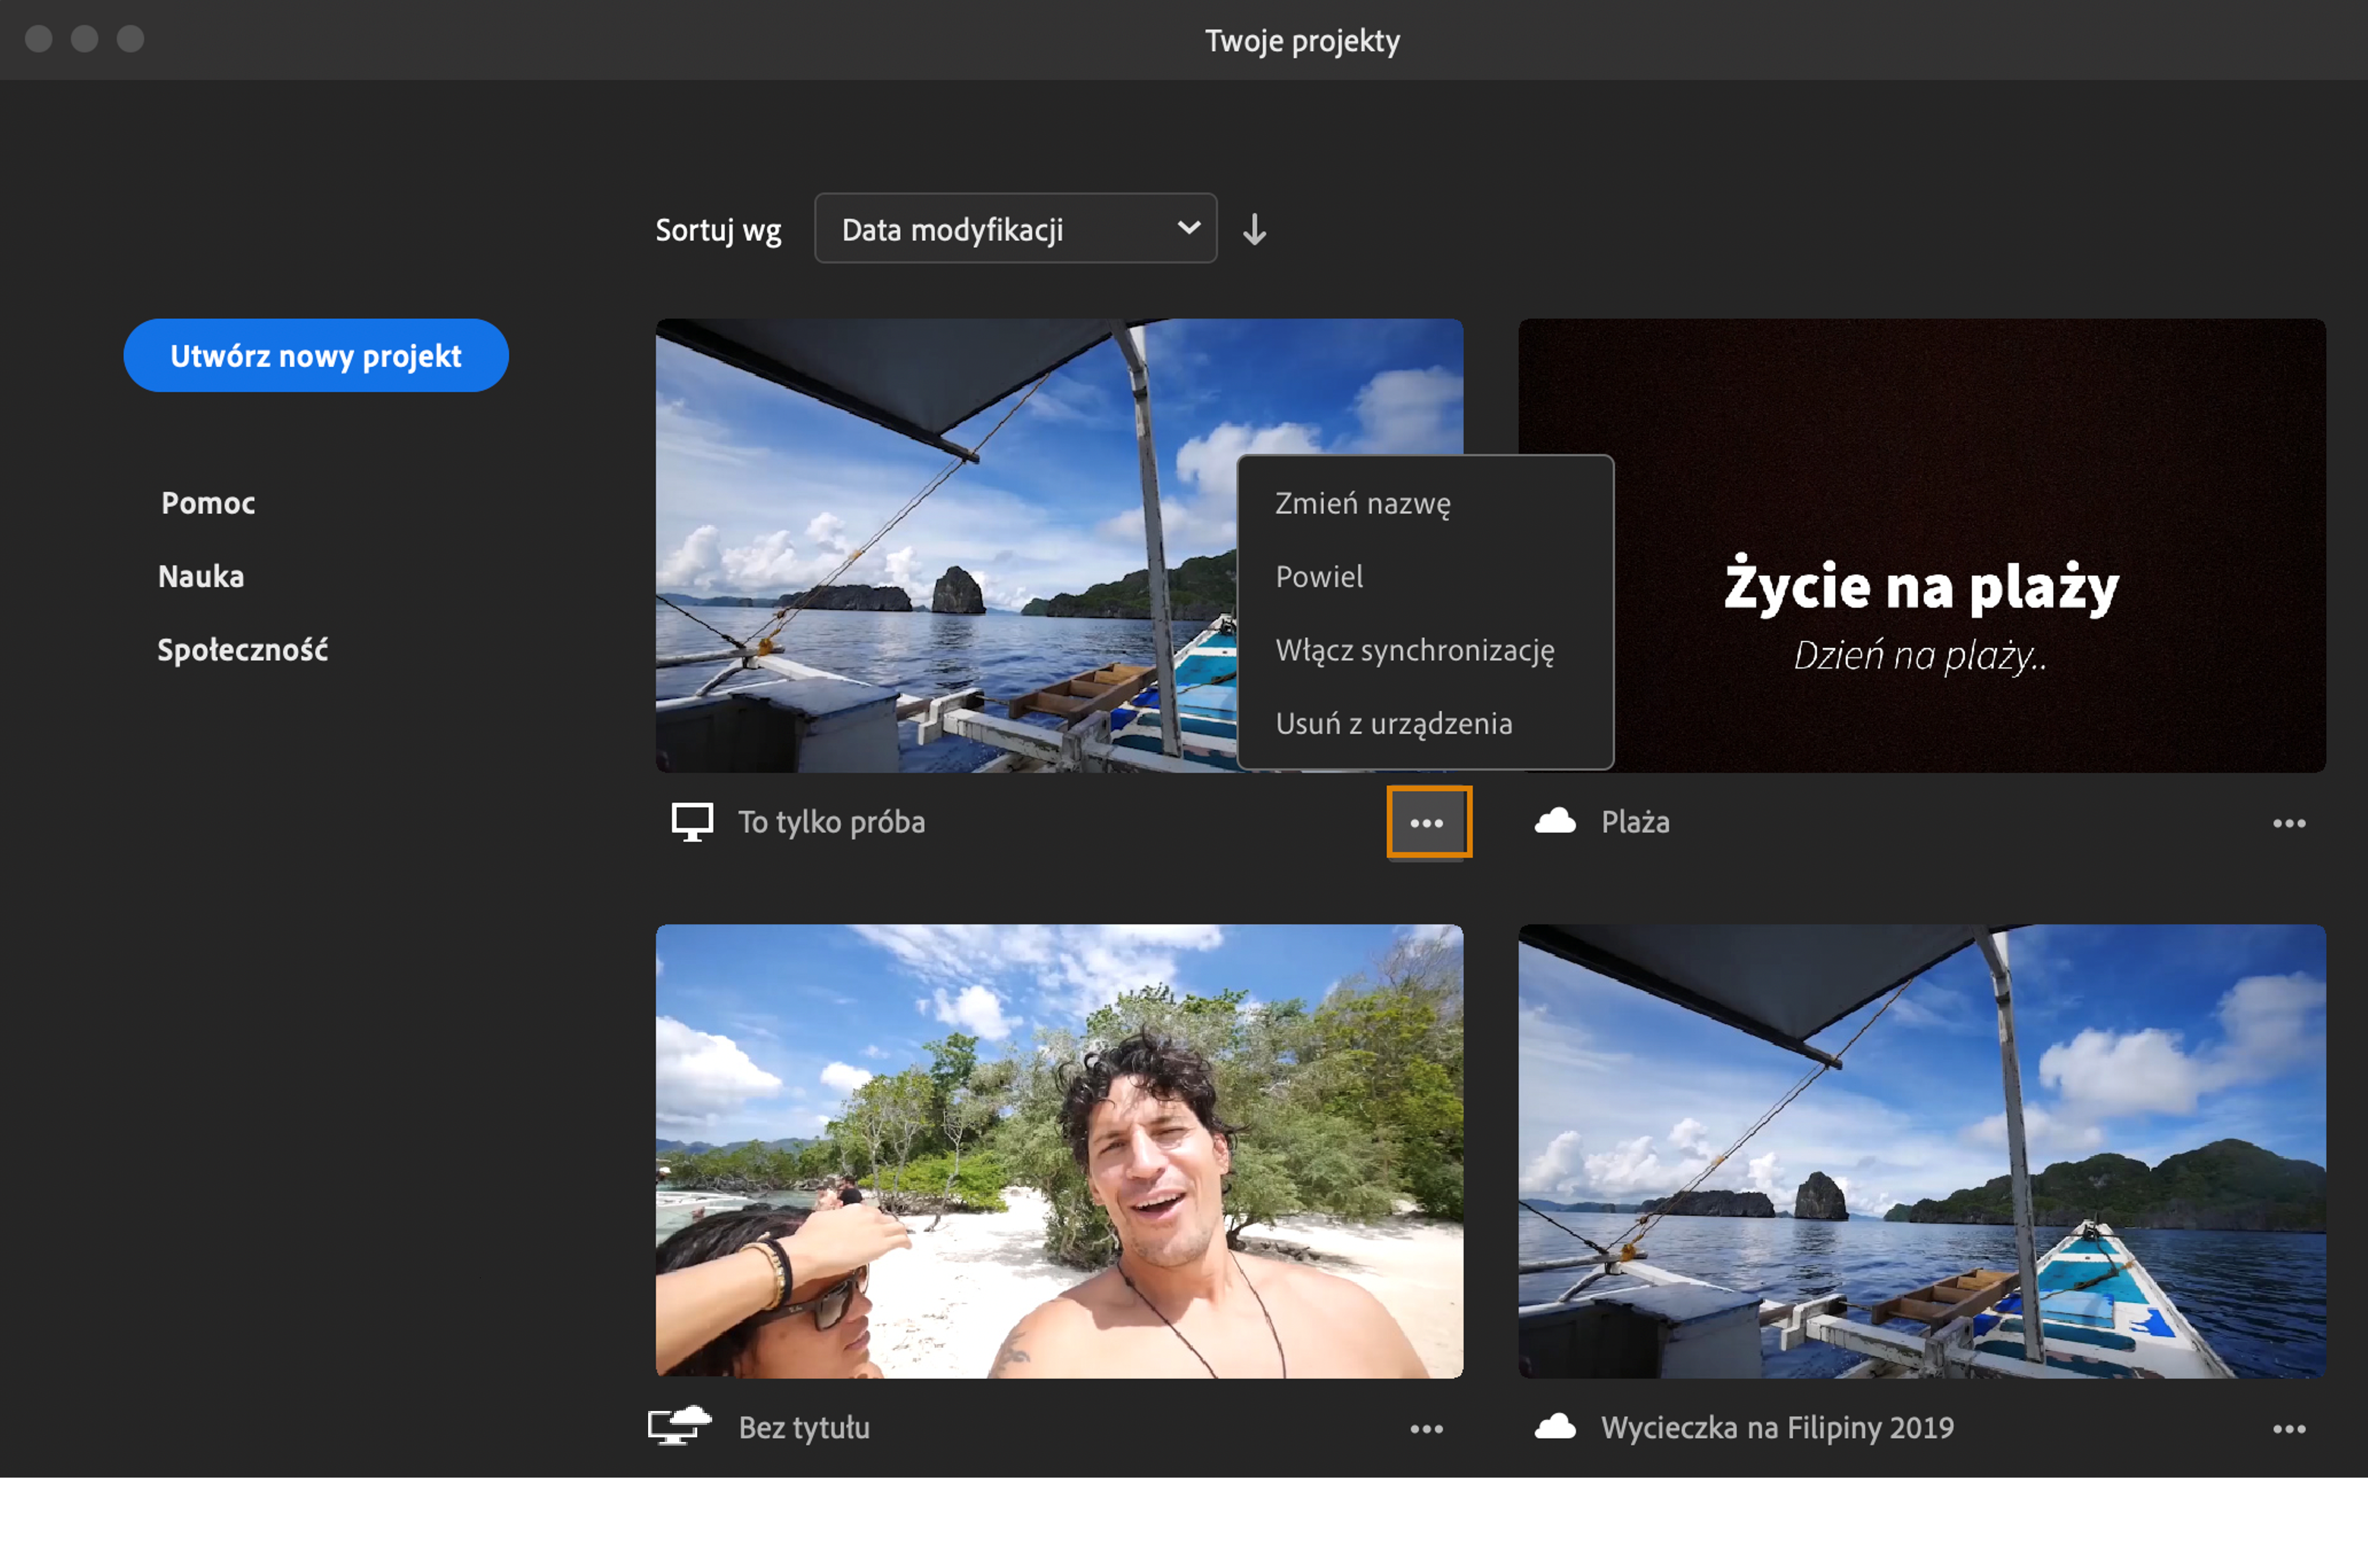This screenshot has width=2368, height=1568.
Task: Toggle the sort direction arrow
Action: click(x=1254, y=230)
